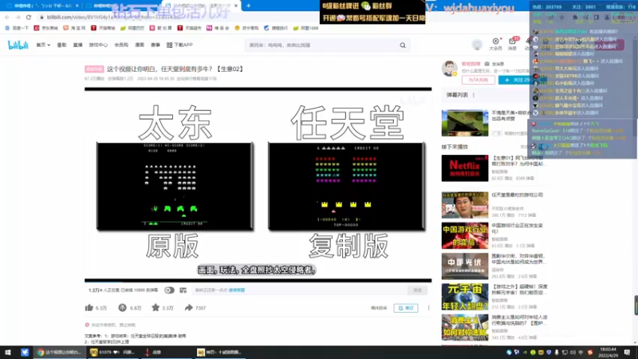
Task: Open the 元宇宙 video thumbnail
Action: (465, 297)
